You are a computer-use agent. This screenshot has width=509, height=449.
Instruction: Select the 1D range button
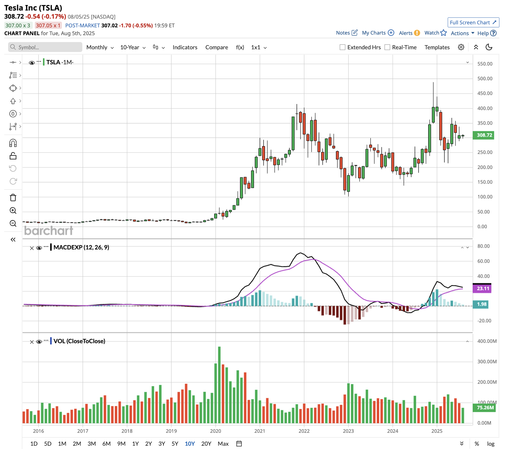coord(34,444)
